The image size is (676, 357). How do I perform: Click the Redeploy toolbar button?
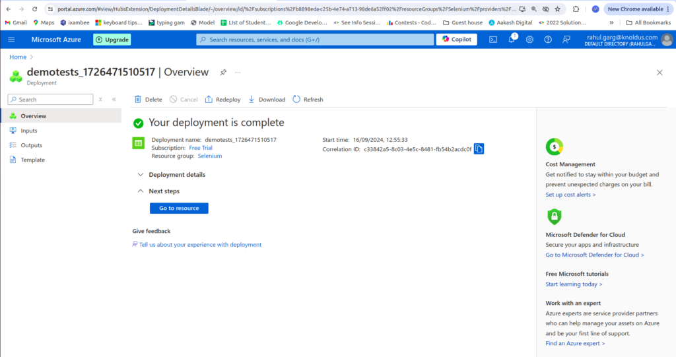(x=222, y=100)
